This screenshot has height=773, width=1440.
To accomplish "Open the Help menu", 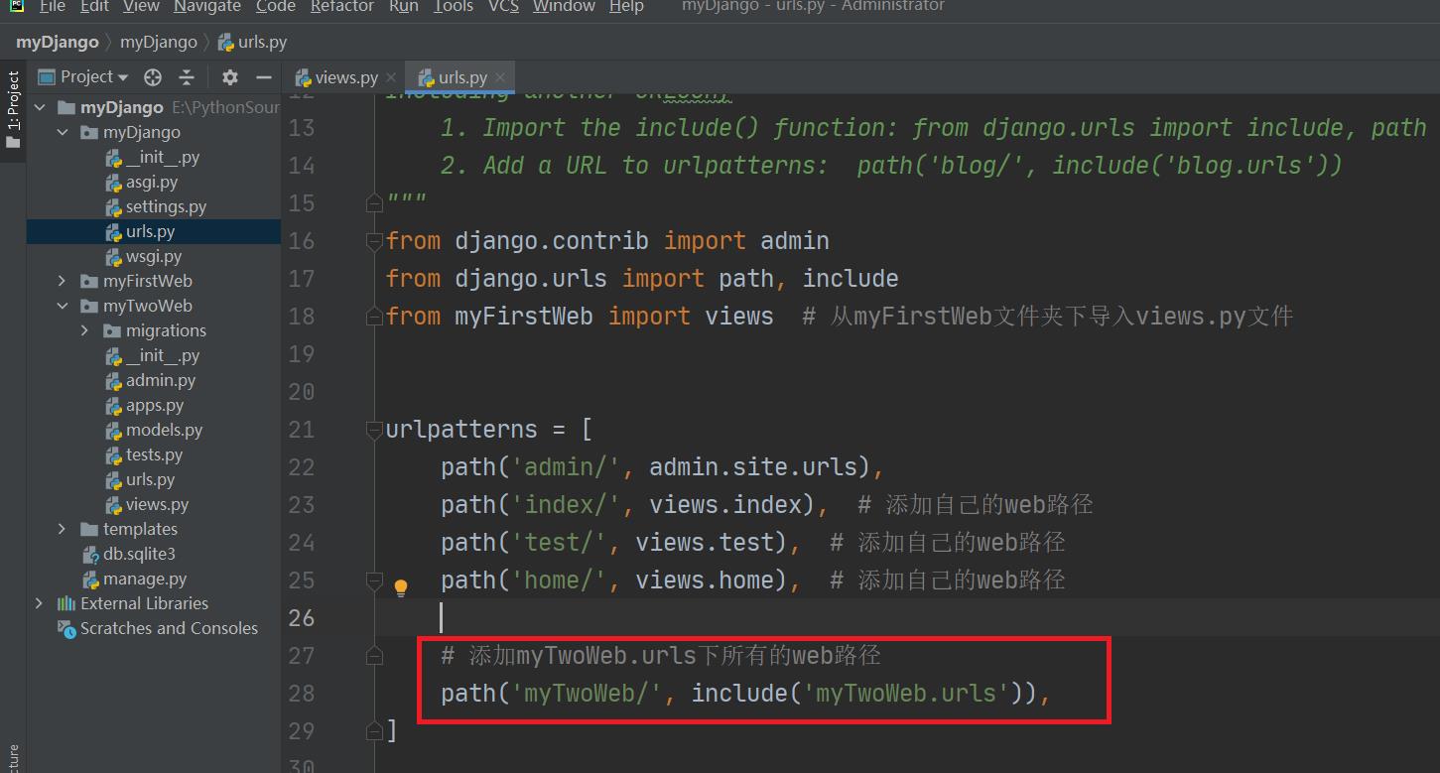I will click(626, 6).
